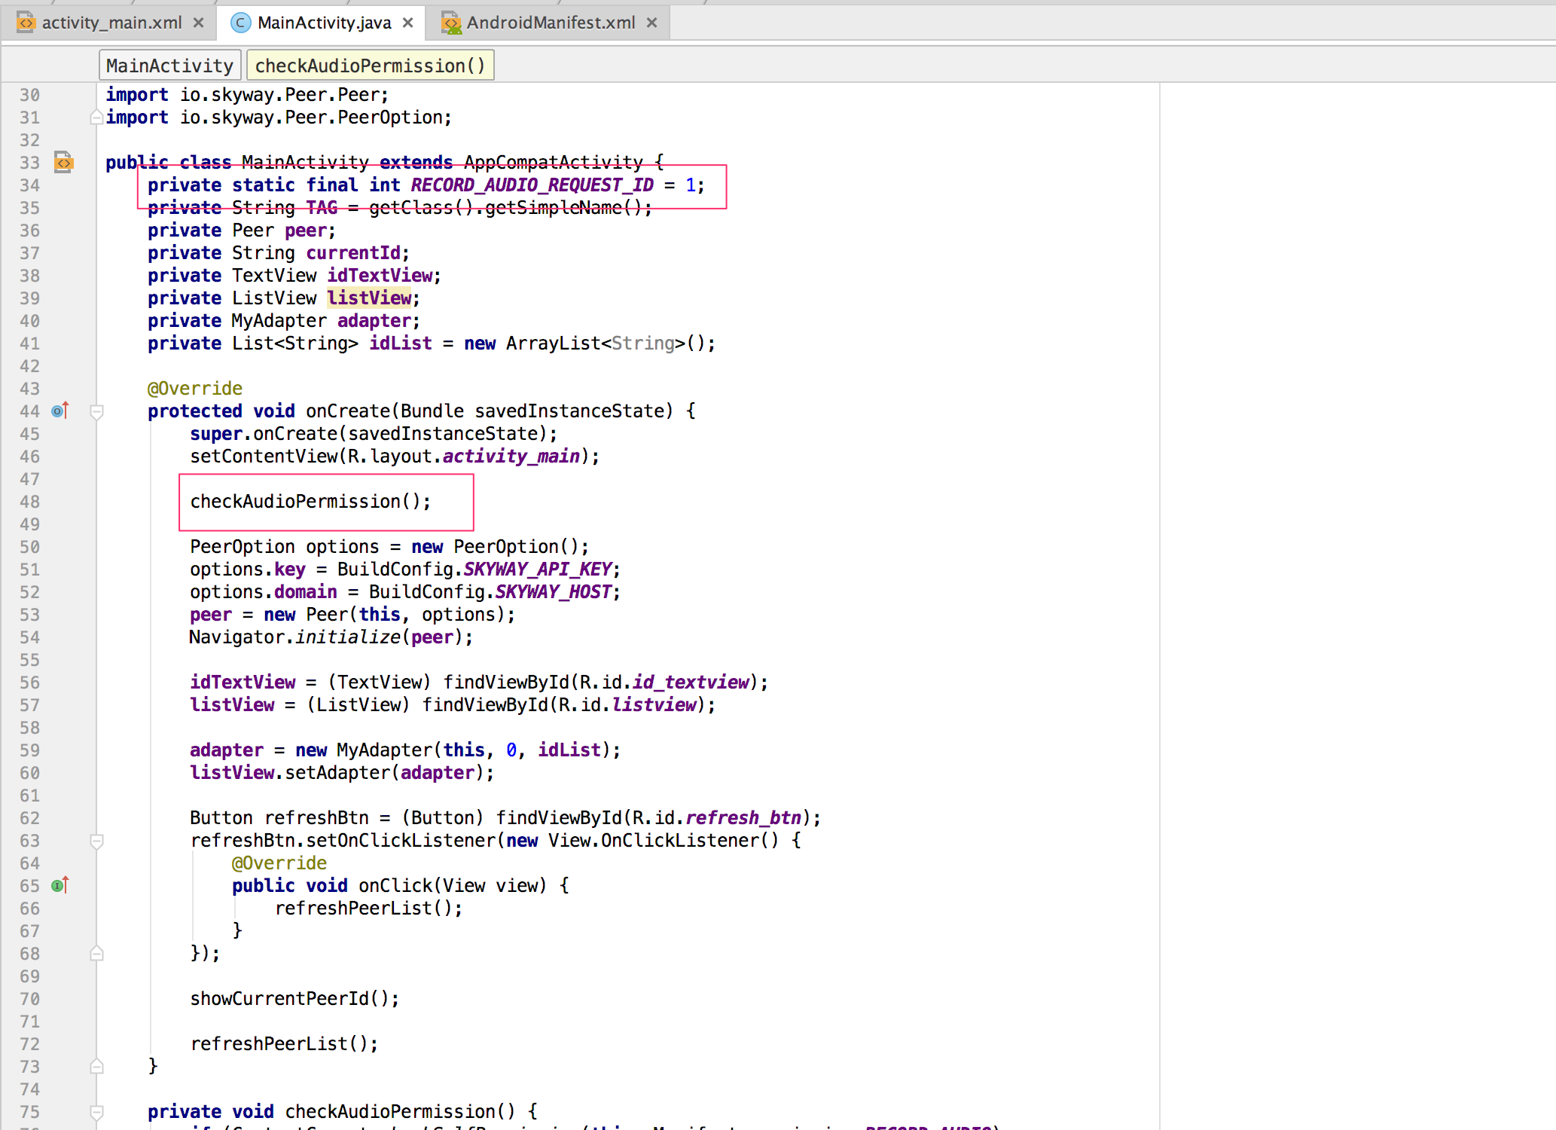1556x1130 pixels.
Task: Close the AndroidManifest.xml tab
Action: click(651, 22)
